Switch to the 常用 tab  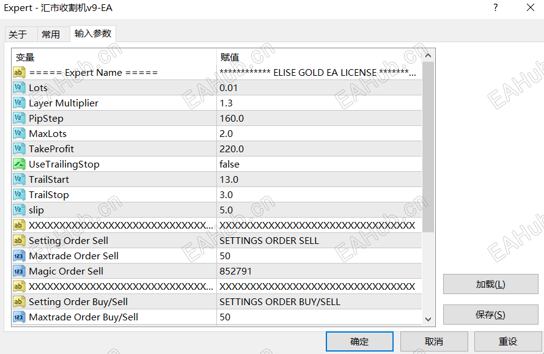[52, 34]
